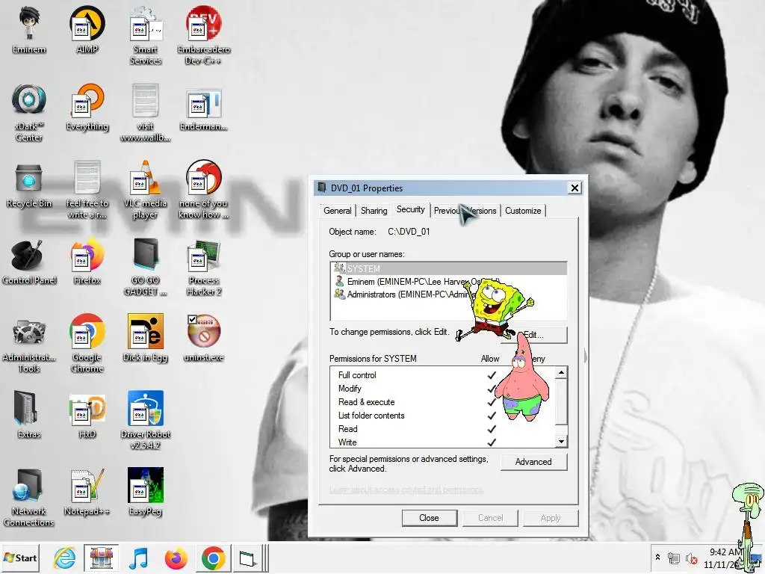
Task: Open the Eminem desktop icon
Action: coord(29,29)
